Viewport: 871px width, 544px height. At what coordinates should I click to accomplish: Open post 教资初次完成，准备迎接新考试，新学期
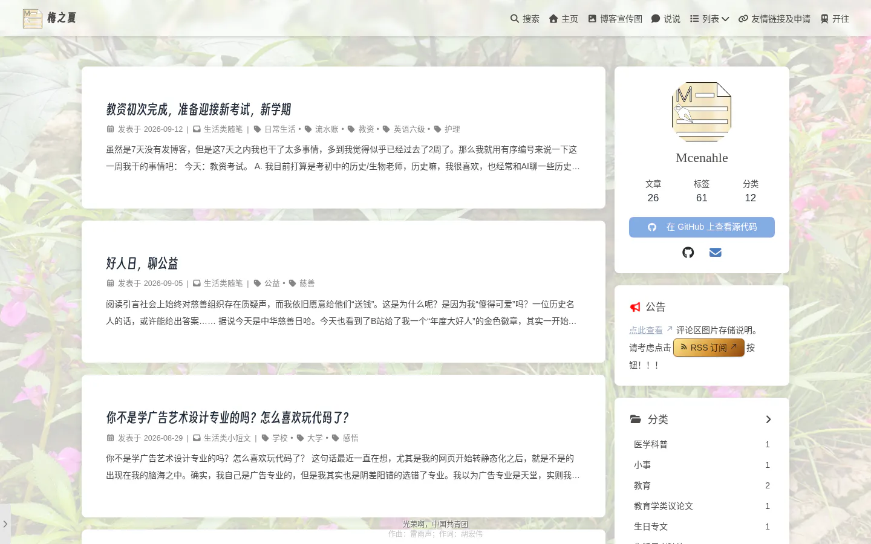[x=198, y=109]
